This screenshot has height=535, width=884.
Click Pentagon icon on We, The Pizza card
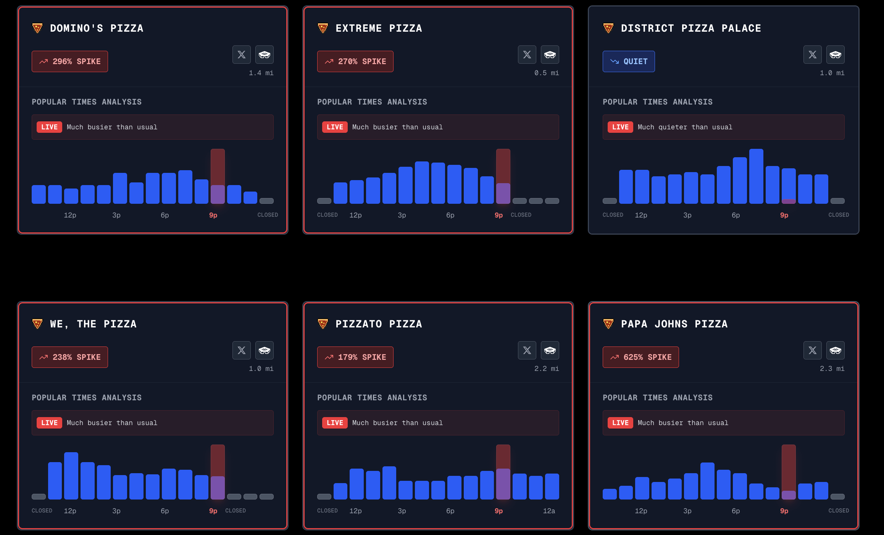coord(265,350)
